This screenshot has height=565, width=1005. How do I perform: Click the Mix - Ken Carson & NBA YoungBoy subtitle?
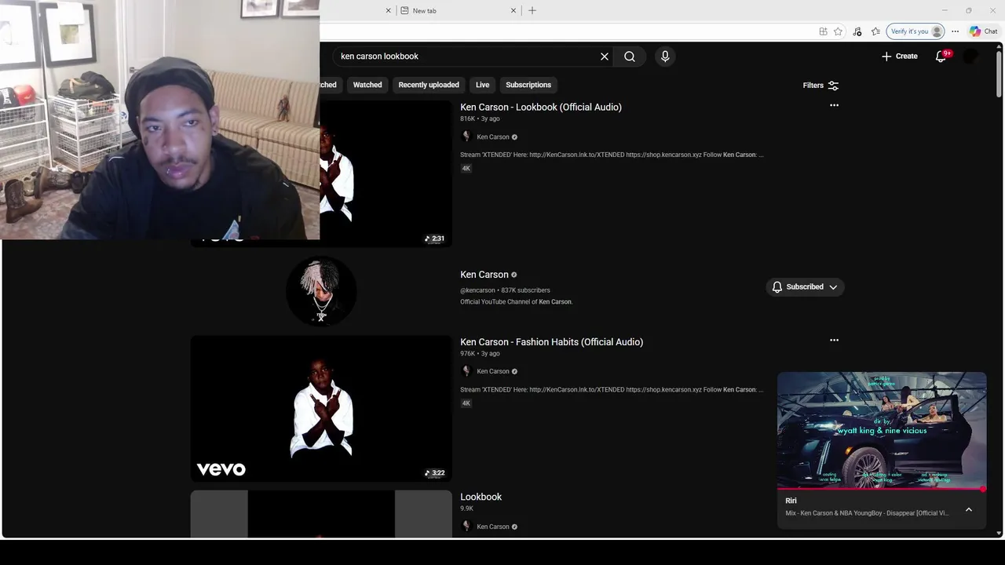(x=867, y=513)
